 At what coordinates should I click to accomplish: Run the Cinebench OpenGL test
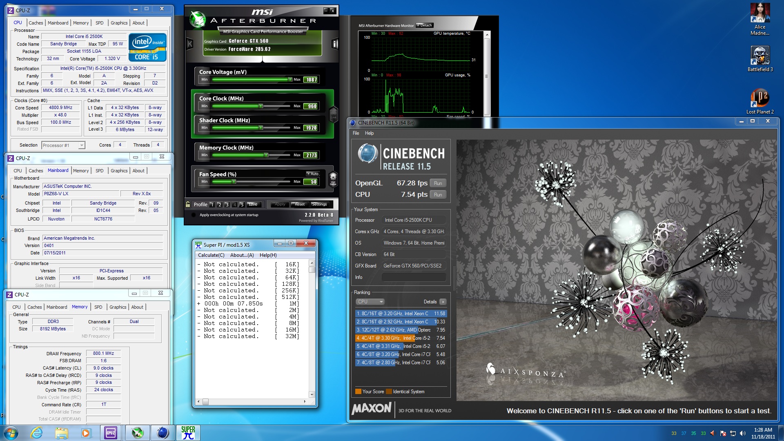point(438,183)
